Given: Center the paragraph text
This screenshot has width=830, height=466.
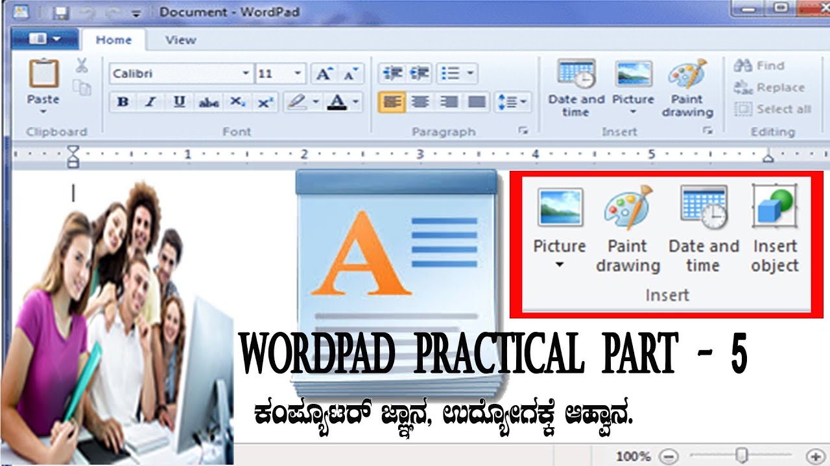Looking at the screenshot, I should (420, 102).
